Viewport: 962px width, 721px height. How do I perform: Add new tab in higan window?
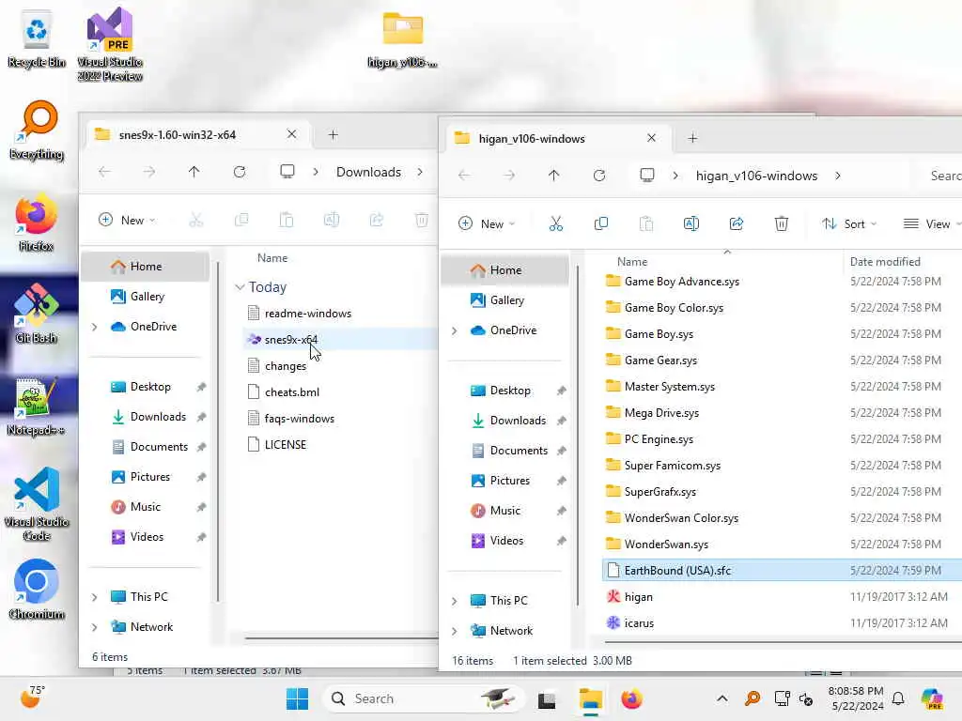[x=692, y=139]
